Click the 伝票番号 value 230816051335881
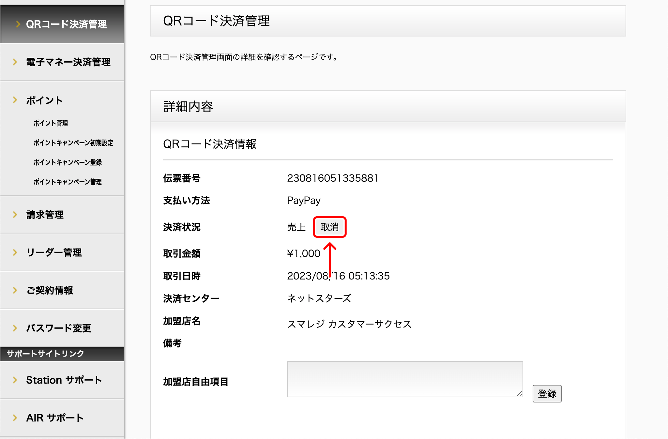Viewport: 668px width, 439px height. (333, 178)
